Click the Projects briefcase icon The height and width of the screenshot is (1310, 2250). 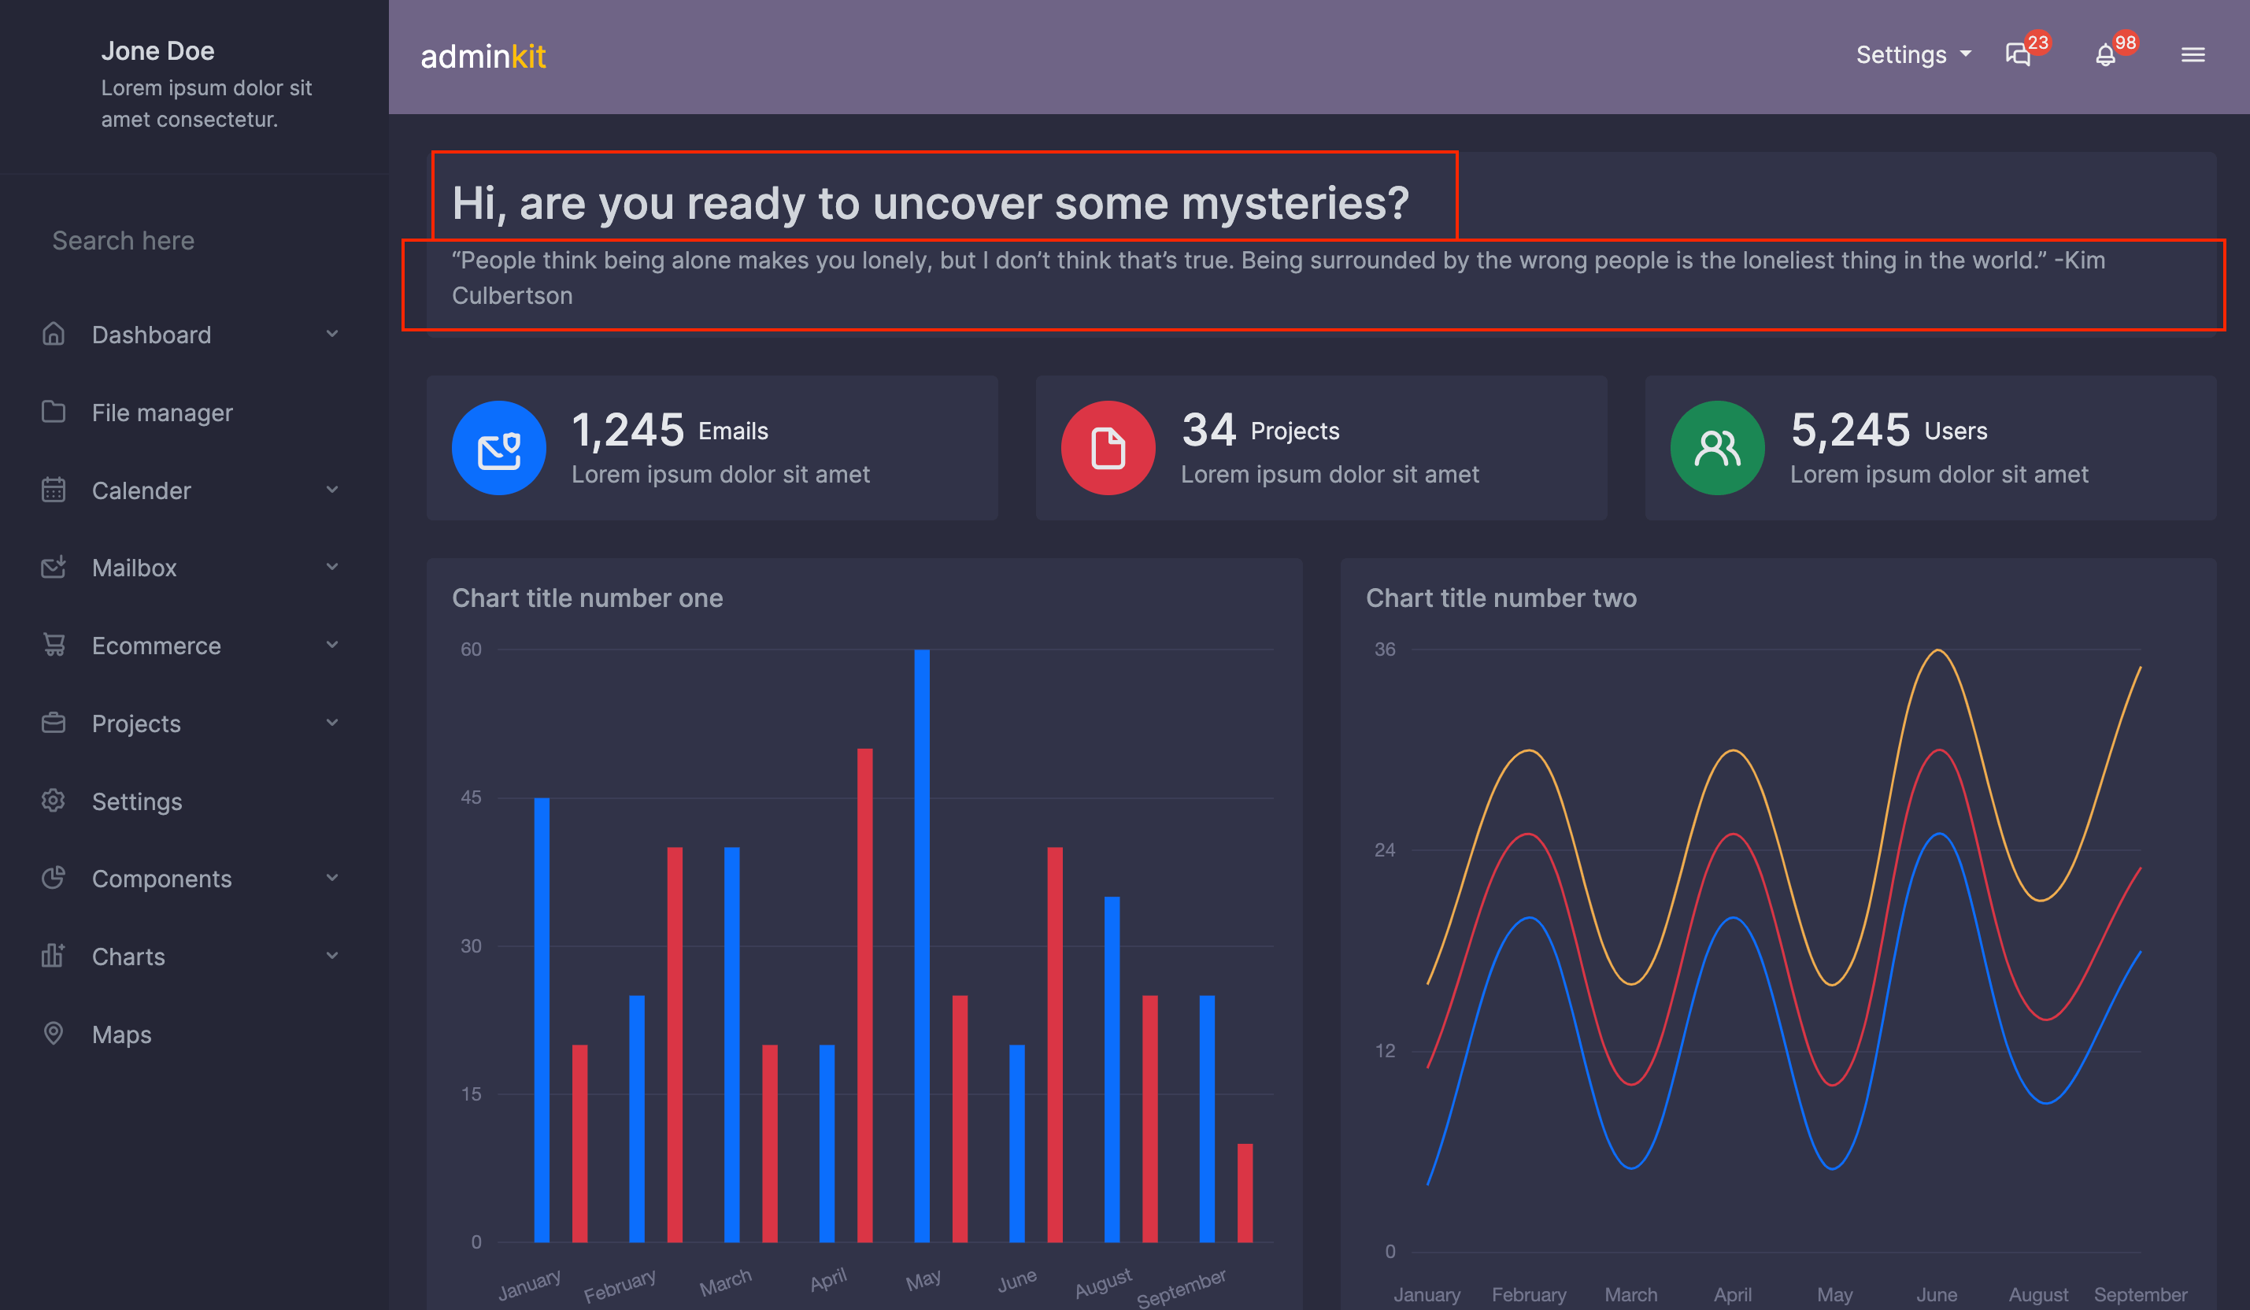coord(54,723)
